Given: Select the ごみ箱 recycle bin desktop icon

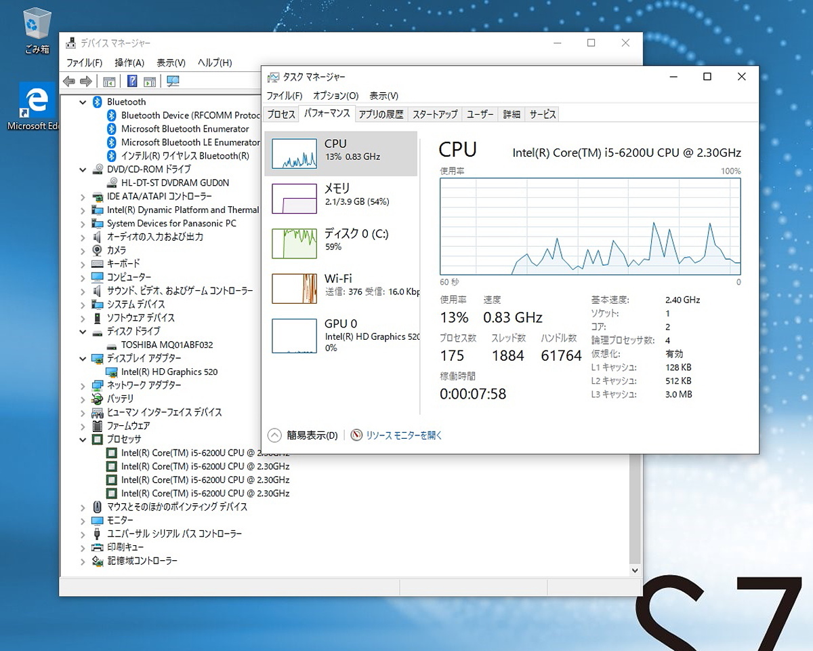Looking at the screenshot, I should point(37,31).
